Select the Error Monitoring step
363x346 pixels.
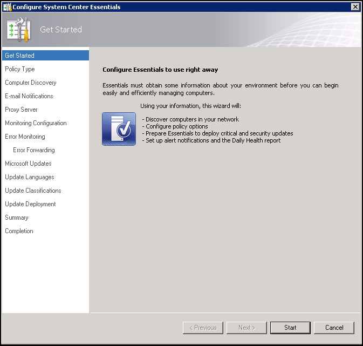coord(25,137)
